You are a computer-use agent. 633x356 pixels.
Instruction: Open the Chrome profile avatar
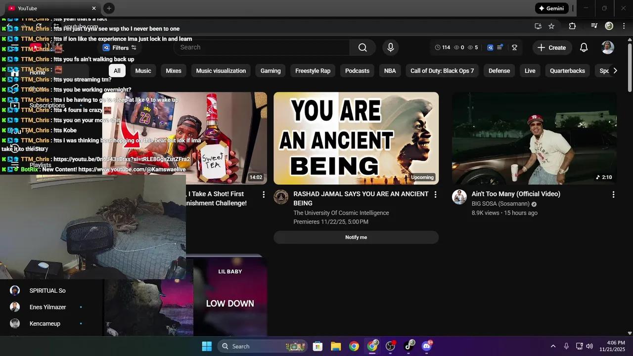pyautogui.click(x=609, y=26)
